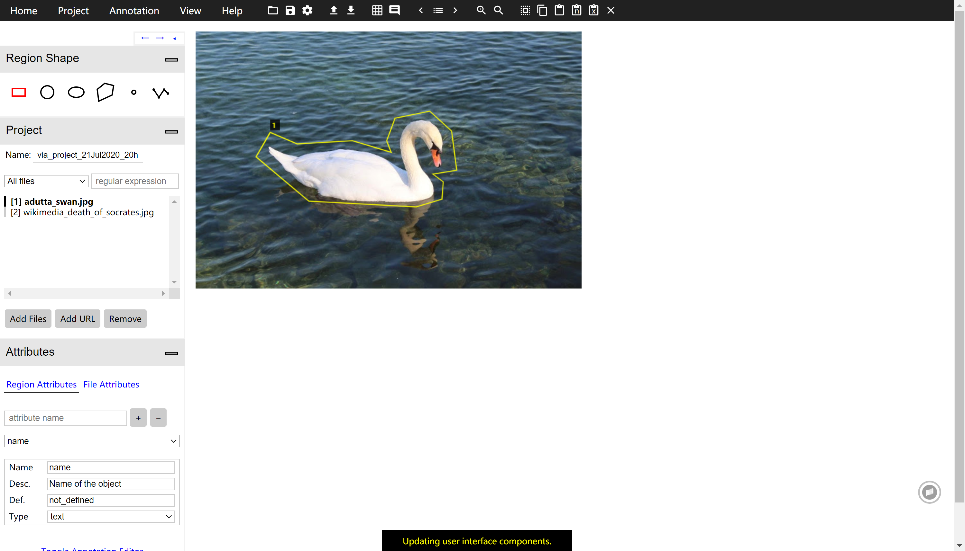The height and width of the screenshot is (551, 965).
Task: Copy selected regions icon
Action: pyautogui.click(x=542, y=10)
